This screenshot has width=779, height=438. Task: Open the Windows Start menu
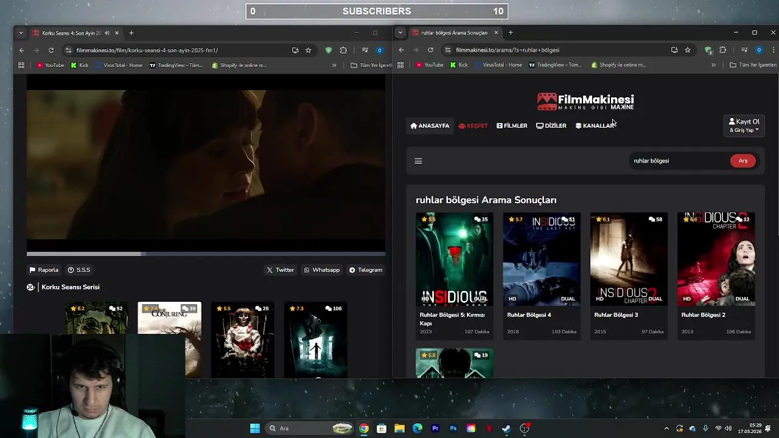(255, 428)
